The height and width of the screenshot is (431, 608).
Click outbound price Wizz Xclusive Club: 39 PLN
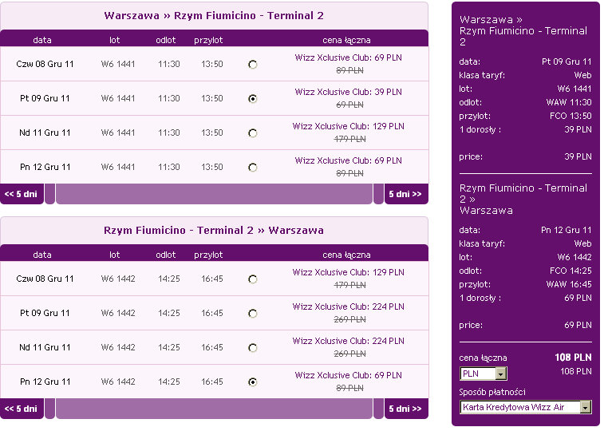[348, 92]
